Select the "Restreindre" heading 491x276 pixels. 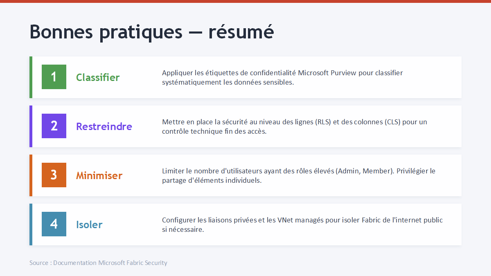104,126
